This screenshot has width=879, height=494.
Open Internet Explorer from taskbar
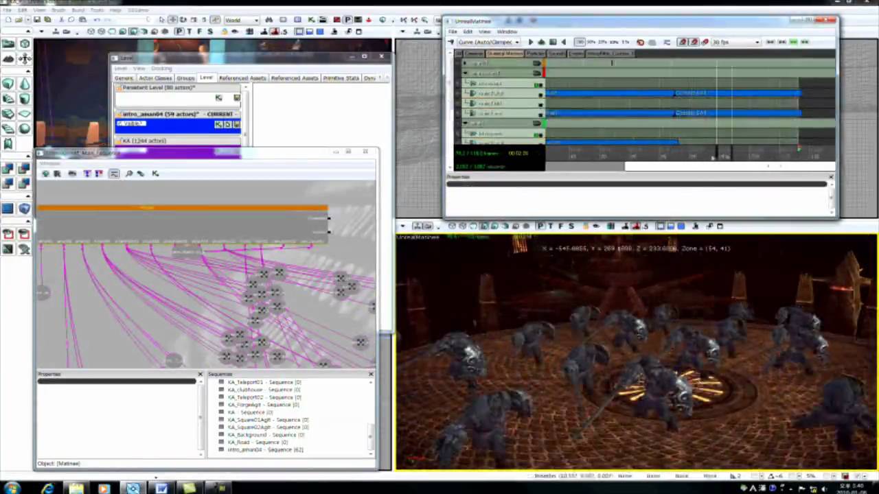pos(47,489)
